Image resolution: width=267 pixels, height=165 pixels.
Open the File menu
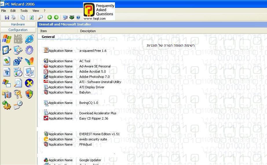click(3, 11)
